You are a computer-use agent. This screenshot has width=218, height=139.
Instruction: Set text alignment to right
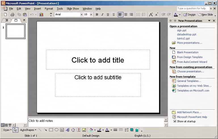click(x=131, y=14)
